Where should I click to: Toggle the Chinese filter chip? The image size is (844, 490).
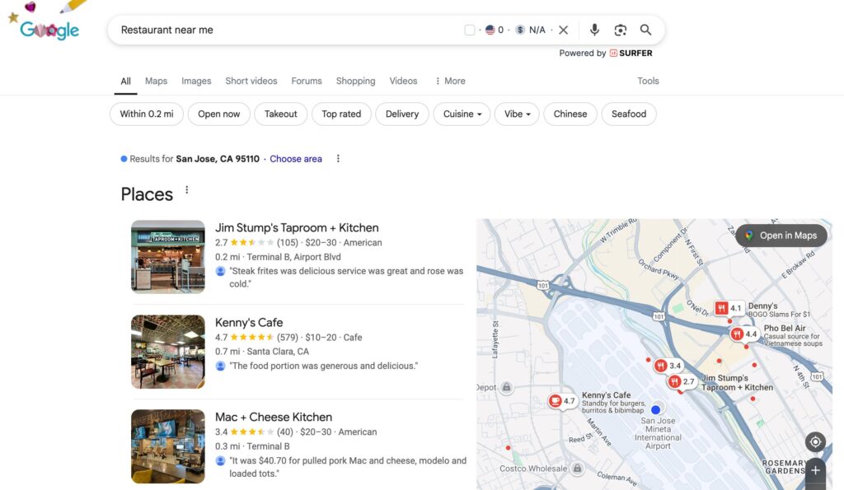tap(570, 114)
